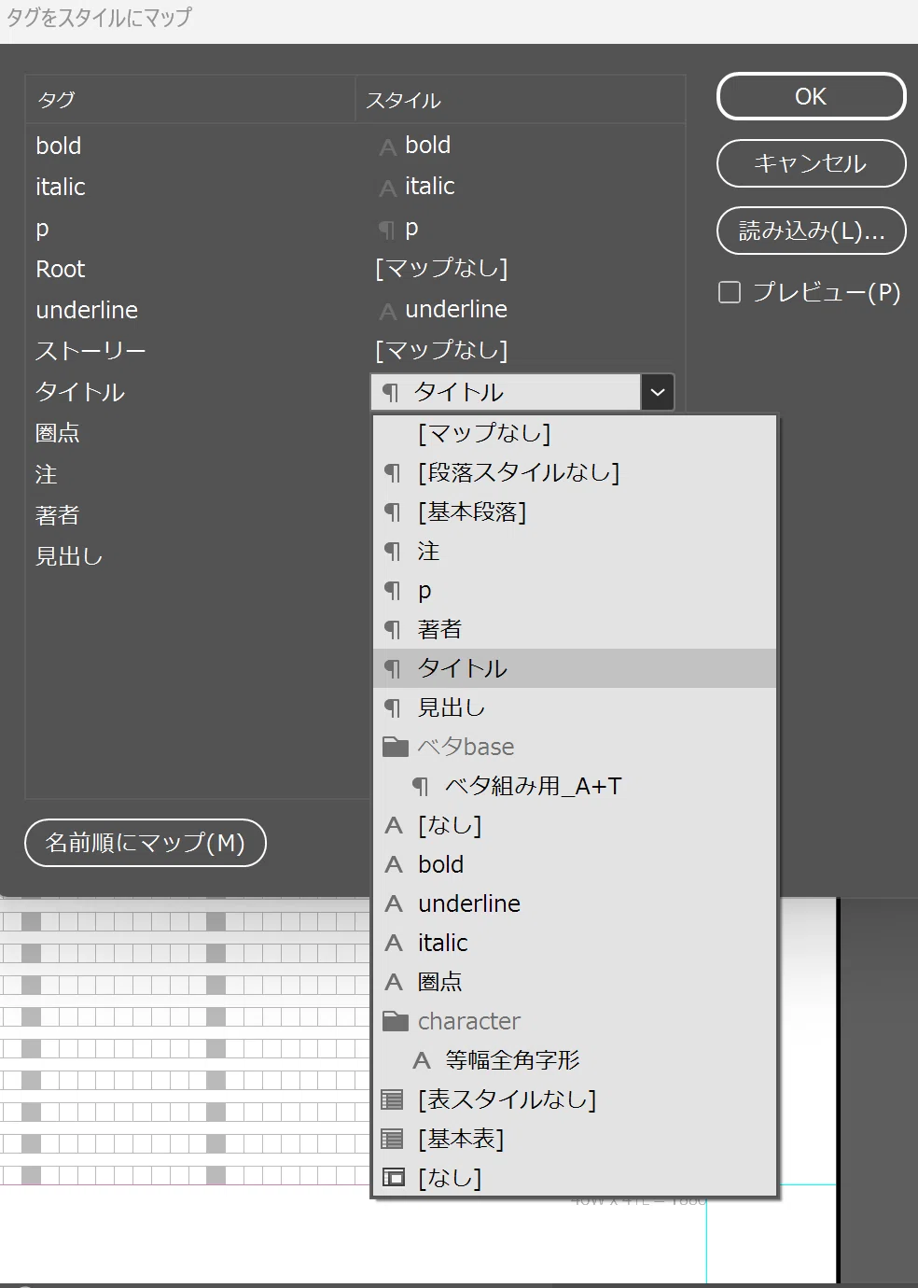This screenshot has height=1288, width=918.
Task: Collapse the タイトル style dropdown arrow
Action: tap(658, 392)
